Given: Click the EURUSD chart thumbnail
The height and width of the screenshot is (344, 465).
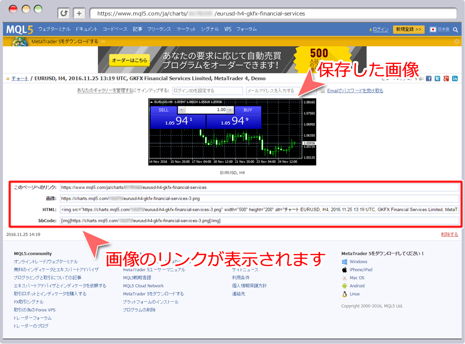Looking at the screenshot, I should [x=232, y=132].
